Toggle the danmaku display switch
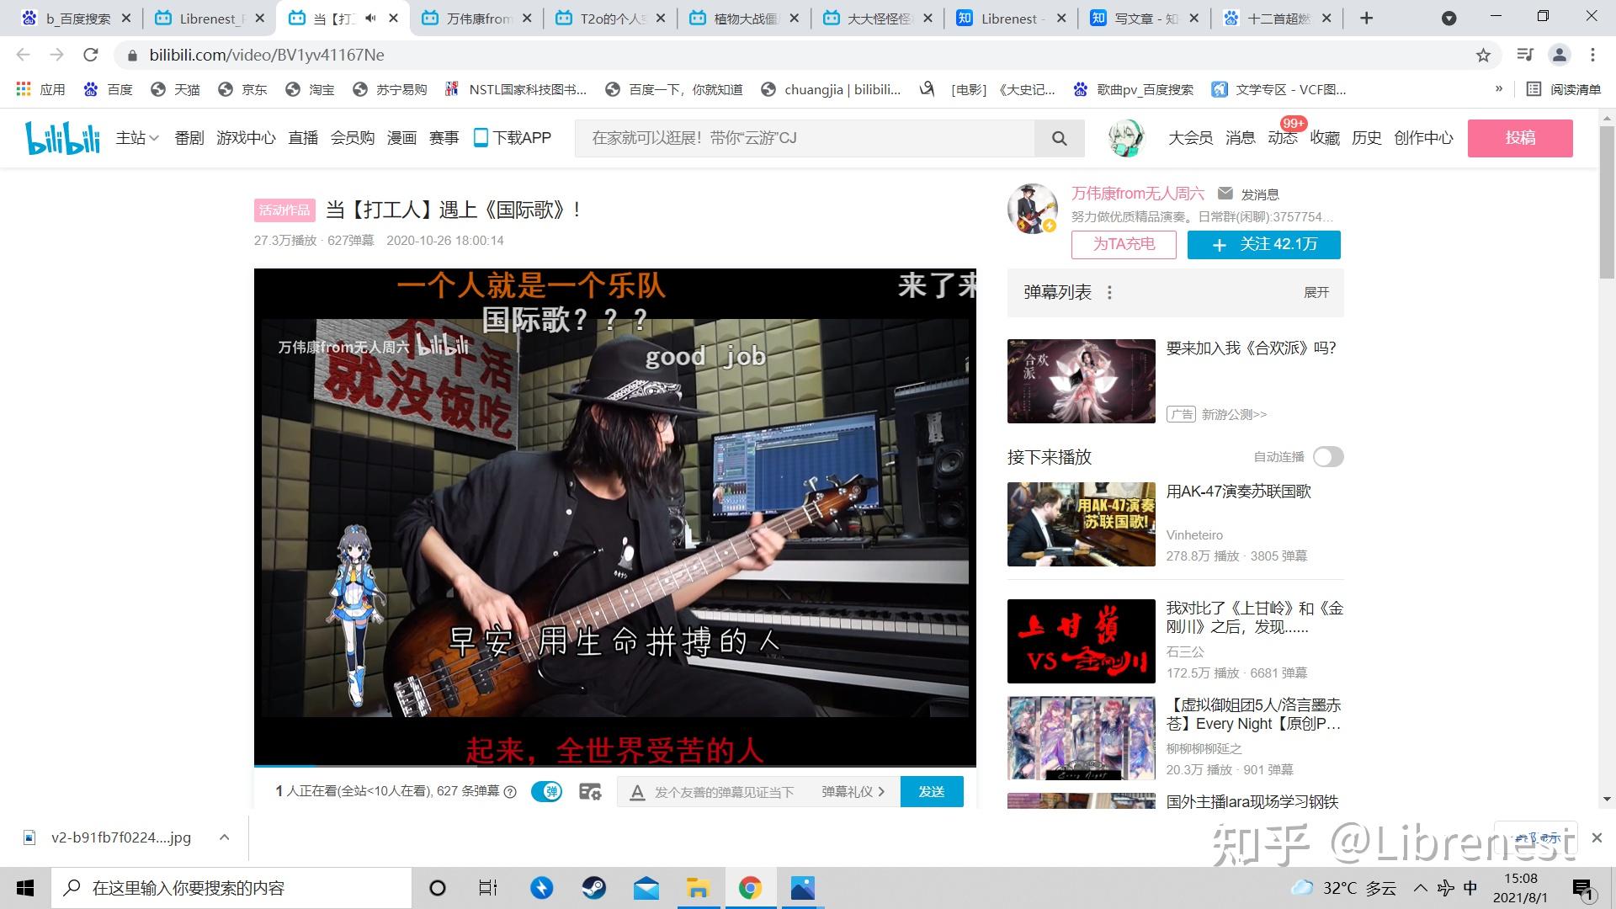This screenshot has height=909, width=1616. pos(547,791)
